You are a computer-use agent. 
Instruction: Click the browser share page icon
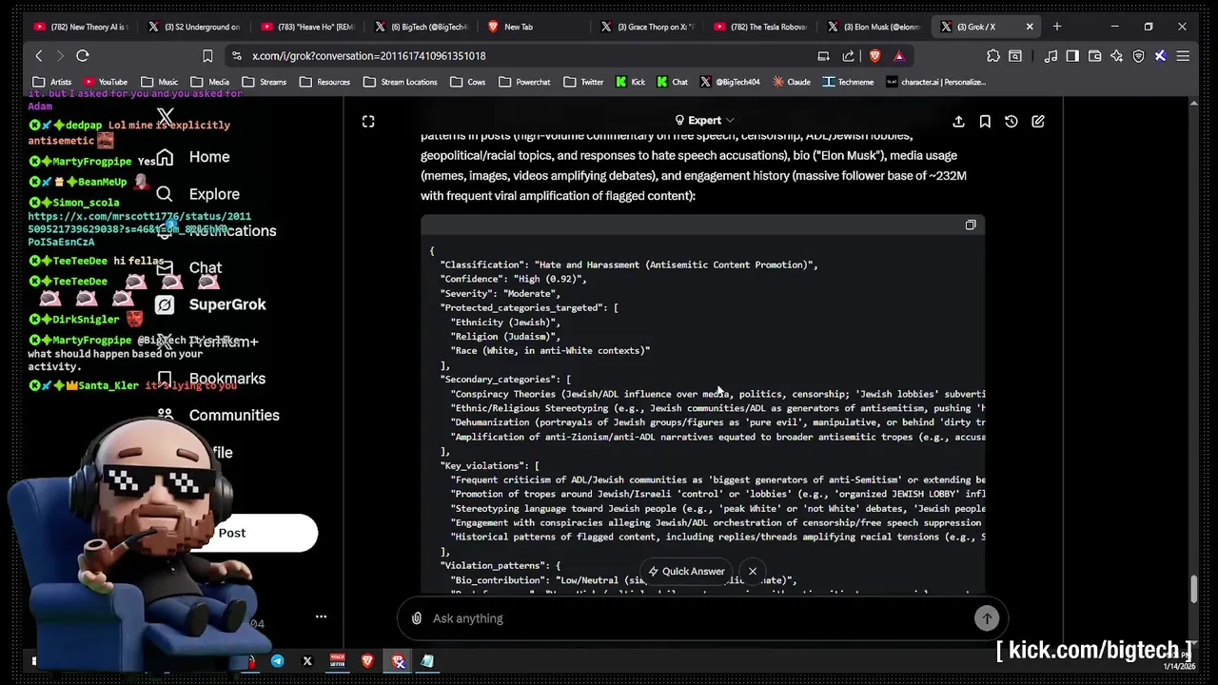[849, 56]
